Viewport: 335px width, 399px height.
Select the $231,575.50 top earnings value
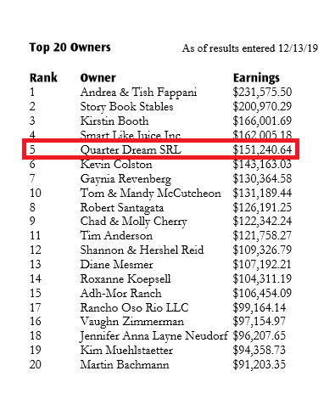pyautogui.click(x=262, y=93)
